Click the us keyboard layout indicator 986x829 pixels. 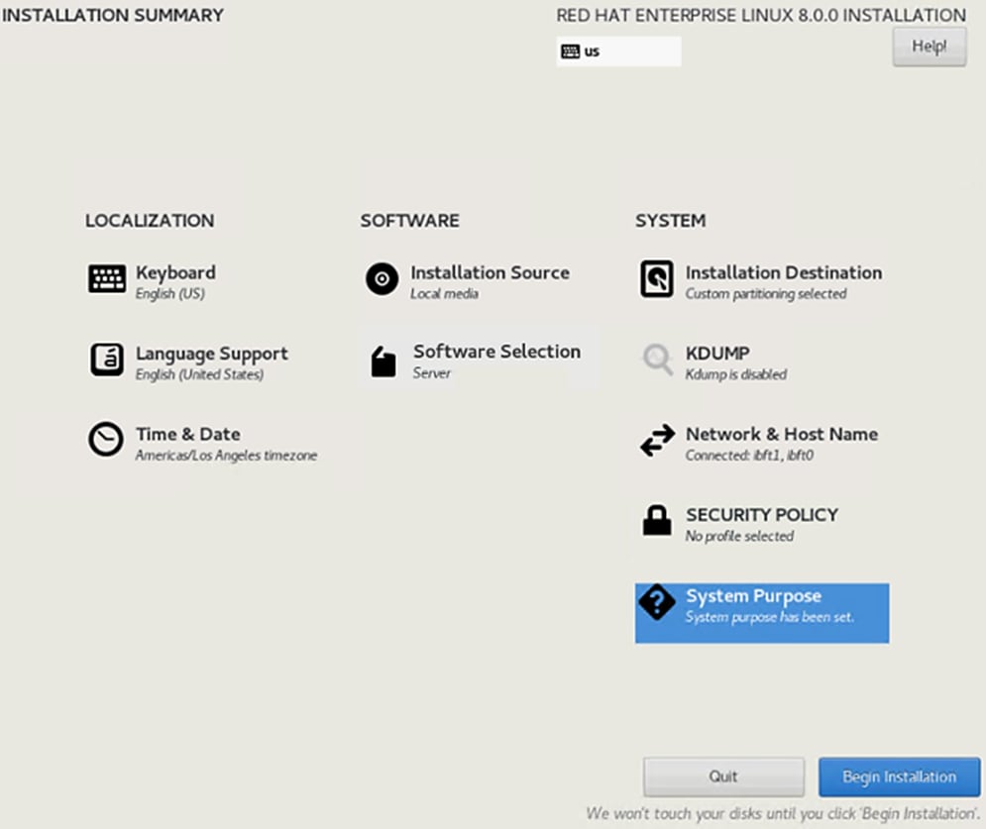[x=618, y=52]
